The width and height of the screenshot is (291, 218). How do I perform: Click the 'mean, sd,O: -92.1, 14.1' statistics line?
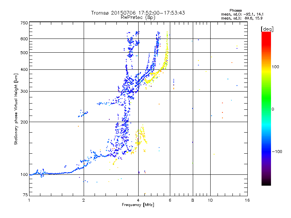tap(242, 14)
